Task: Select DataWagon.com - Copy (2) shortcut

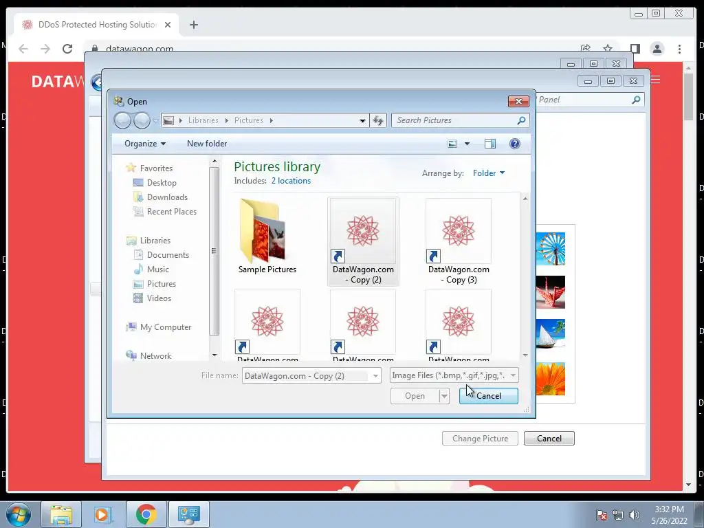Action: tap(363, 241)
